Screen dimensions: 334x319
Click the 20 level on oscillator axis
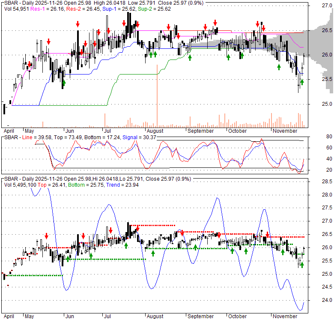click(x=329, y=170)
